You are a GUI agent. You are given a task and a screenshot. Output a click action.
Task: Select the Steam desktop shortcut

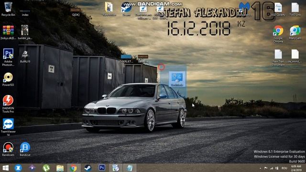[x=126, y=9]
